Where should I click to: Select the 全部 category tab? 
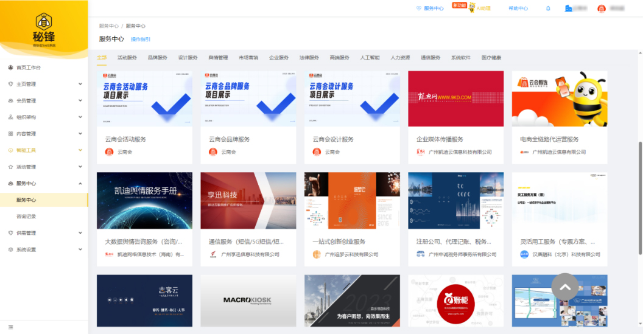point(102,58)
